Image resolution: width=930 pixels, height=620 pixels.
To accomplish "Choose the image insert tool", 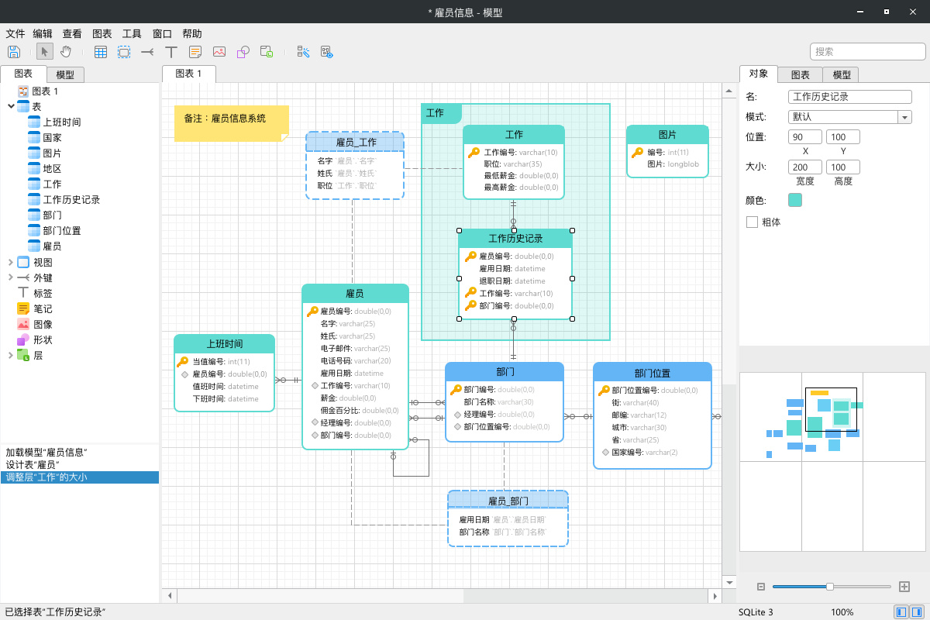I will click(x=219, y=52).
